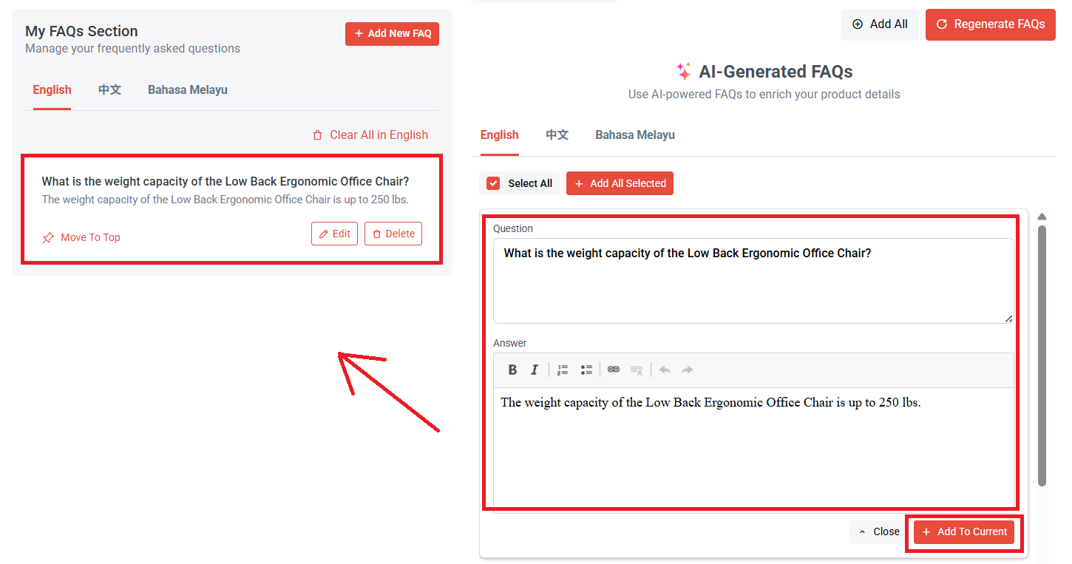The width and height of the screenshot is (1072, 564).
Task: Click inside the Question text field
Action: tap(753, 281)
